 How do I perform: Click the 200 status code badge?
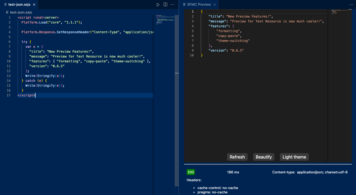(191, 172)
